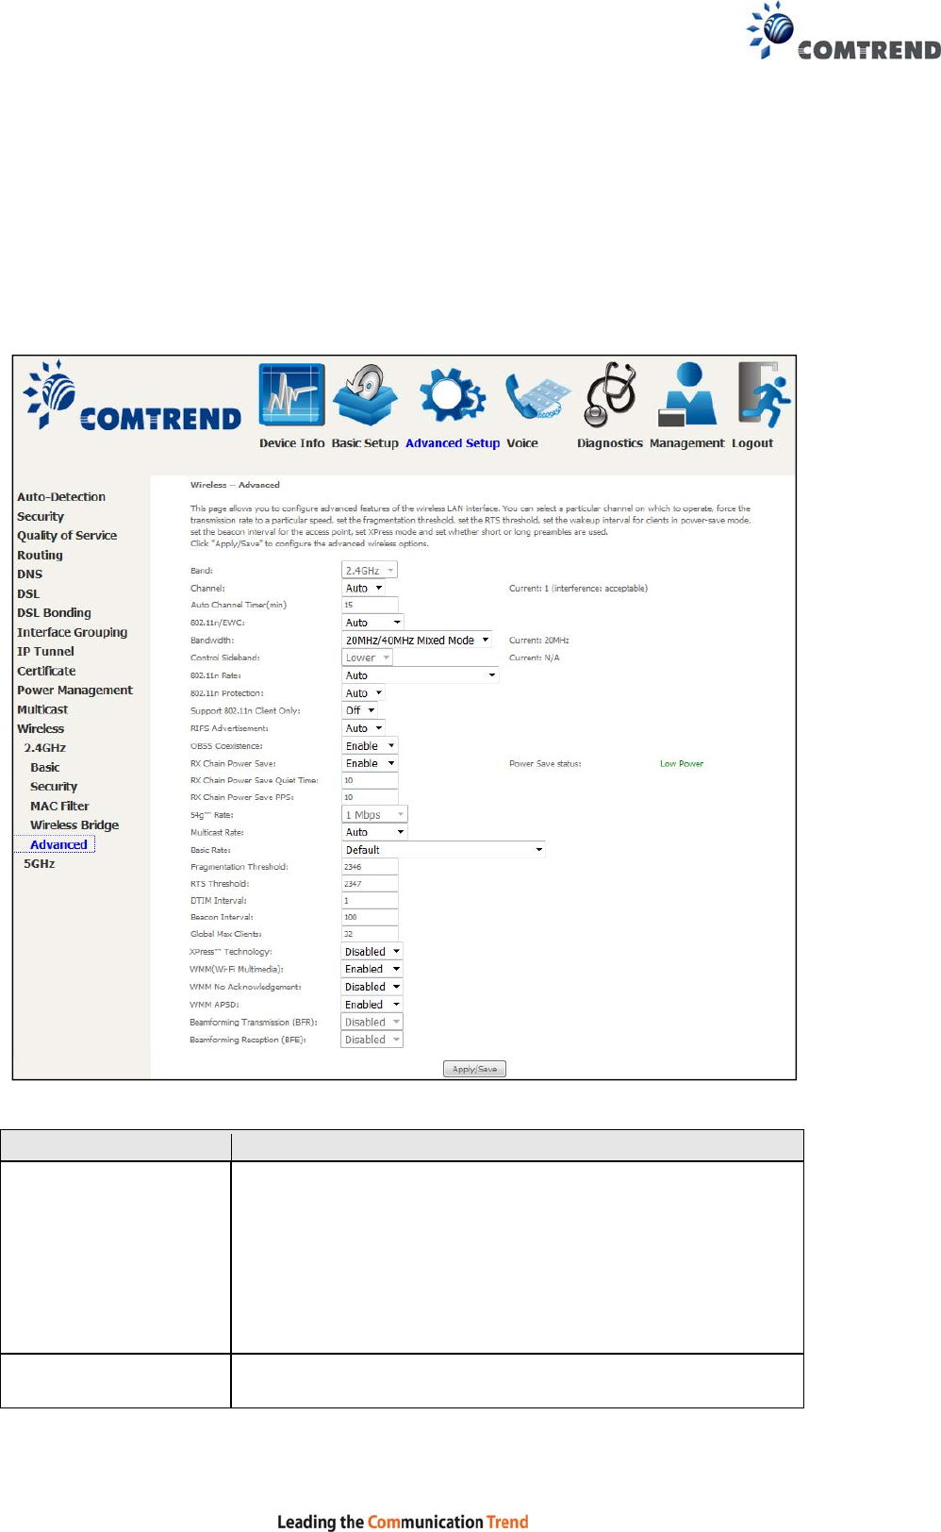Image resolution: width=941 pixels, height=1532 pixels.
Task: Open DNS in sidebar
Action: tap(29, 574)
